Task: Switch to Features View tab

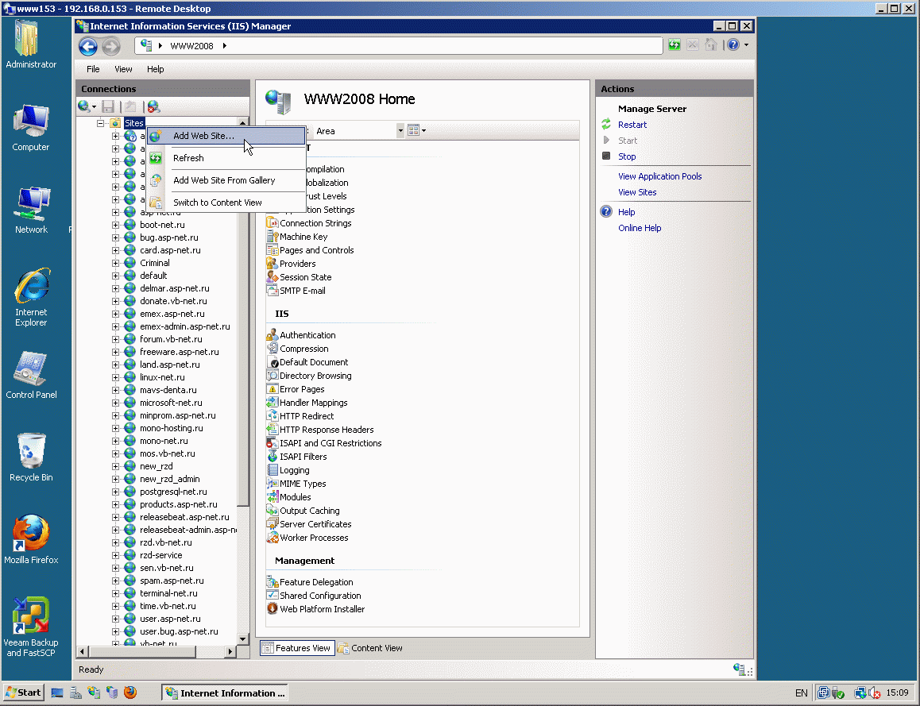Action: [297, 648]
